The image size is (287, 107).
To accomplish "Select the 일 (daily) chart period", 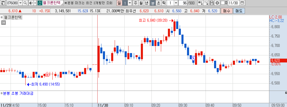I will (119, 3).
